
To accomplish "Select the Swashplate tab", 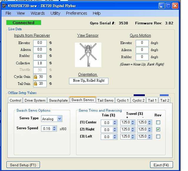I will click(x=58, y=100).
